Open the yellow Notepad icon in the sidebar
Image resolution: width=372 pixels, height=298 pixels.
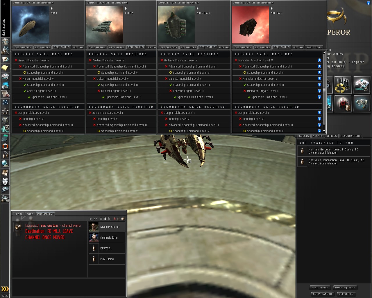click(5, 68)
